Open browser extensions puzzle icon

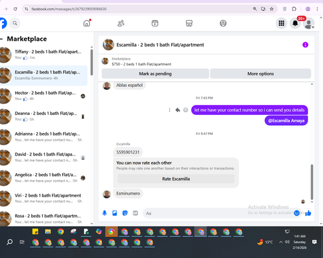coord(294,9)
